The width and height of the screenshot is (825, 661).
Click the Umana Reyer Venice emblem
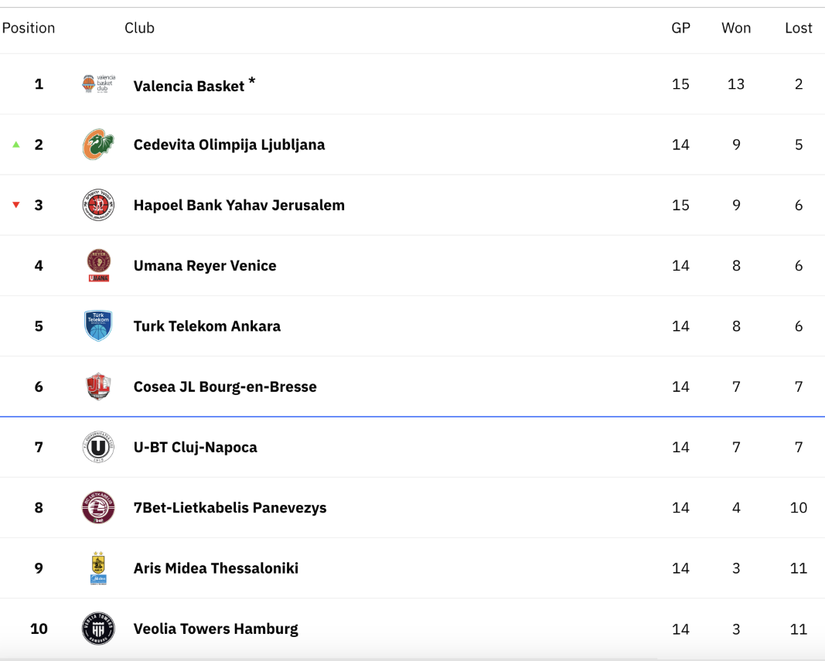pyautogui.click(x=98, y=265)
